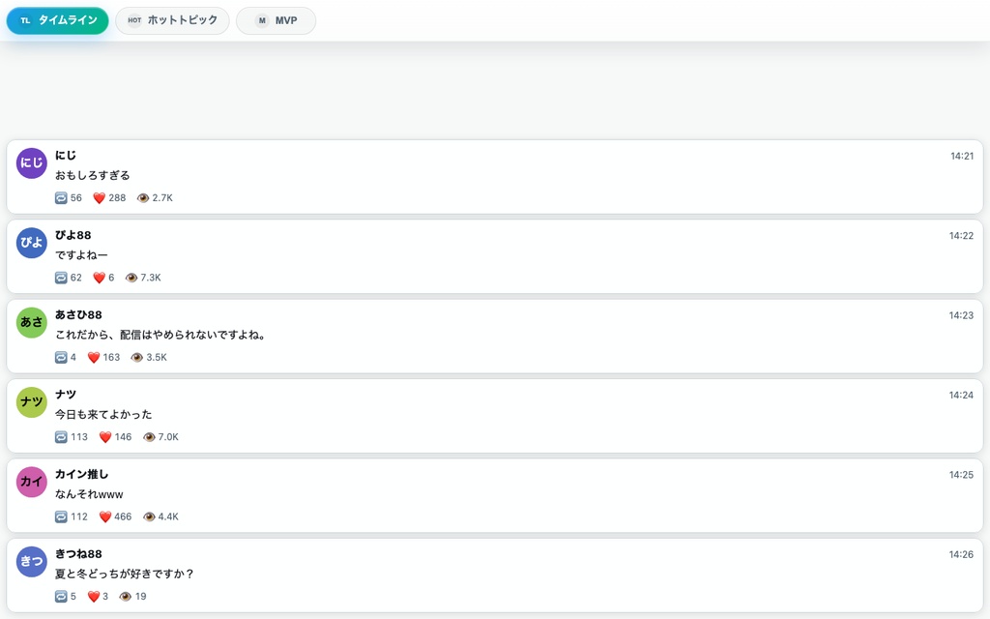
Task: Click timestamp 14:24
Action: coord(962,395)
